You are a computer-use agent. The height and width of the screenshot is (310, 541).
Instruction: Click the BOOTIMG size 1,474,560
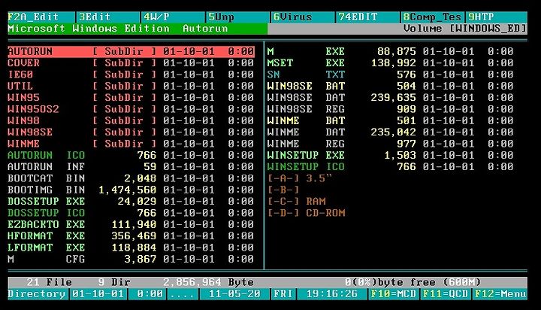[127, 190]
